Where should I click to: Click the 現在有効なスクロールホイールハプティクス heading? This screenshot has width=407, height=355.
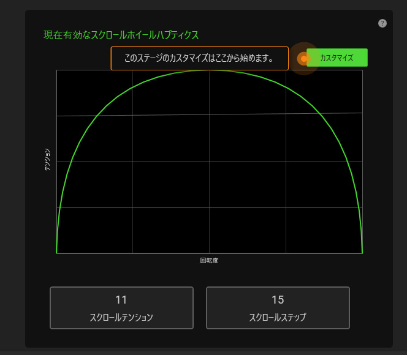pyautogui.click(x=121, y=35)
